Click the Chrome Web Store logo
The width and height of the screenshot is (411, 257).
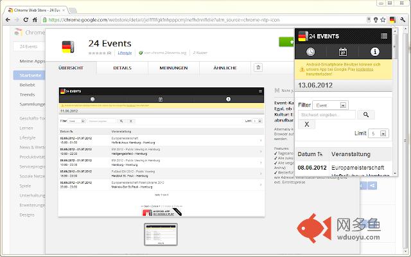(x=18, y=32)
